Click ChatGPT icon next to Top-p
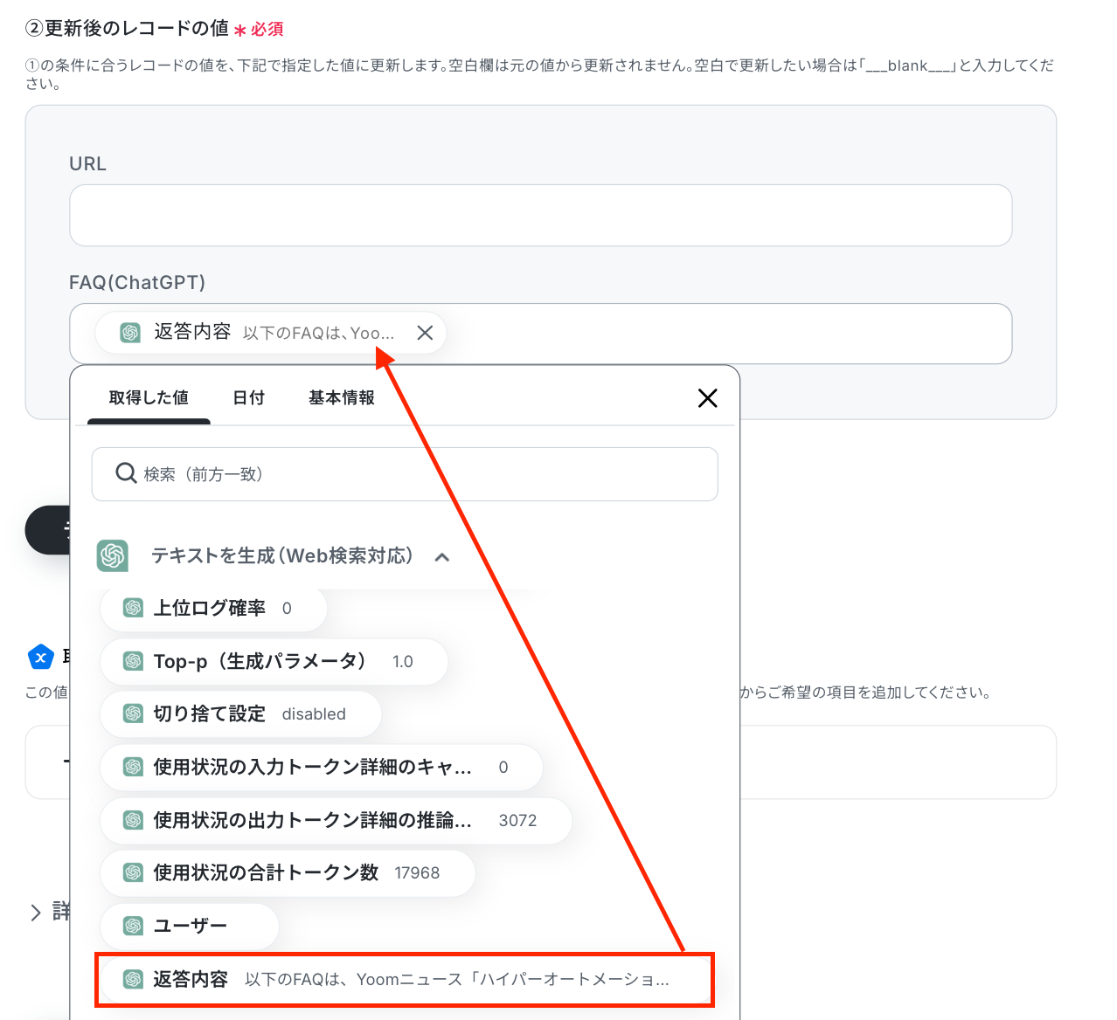1117x1020 pixels. point(133,662)
